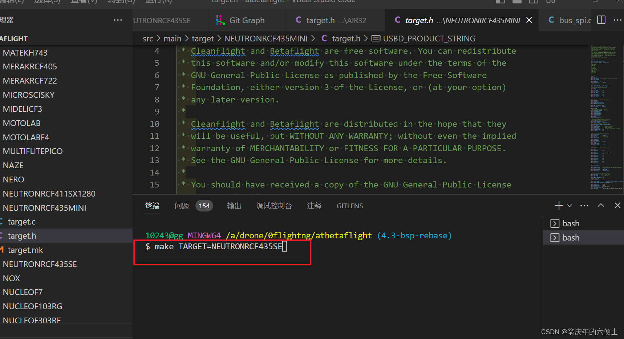Viewport: 624px width, 339px height.
Task: Click the code minimap overview
Action: [x=606, y=117]
